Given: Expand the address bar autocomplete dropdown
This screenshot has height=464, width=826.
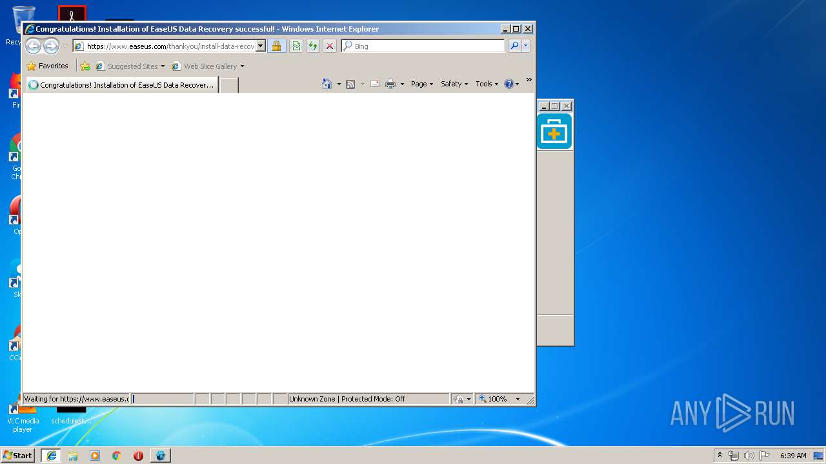Looking at the screenshot, I should (261, 46).
